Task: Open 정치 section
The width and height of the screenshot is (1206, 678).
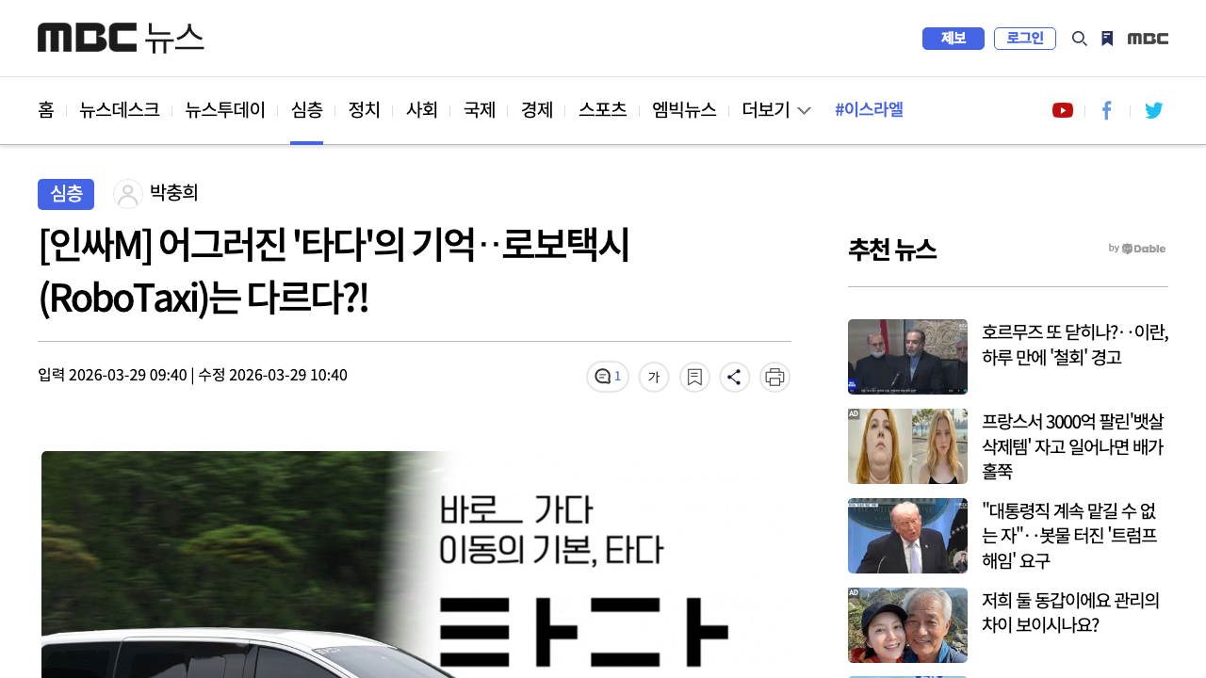Action: pos(364,110)
